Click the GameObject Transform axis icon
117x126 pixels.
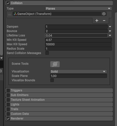pos(15,14)
